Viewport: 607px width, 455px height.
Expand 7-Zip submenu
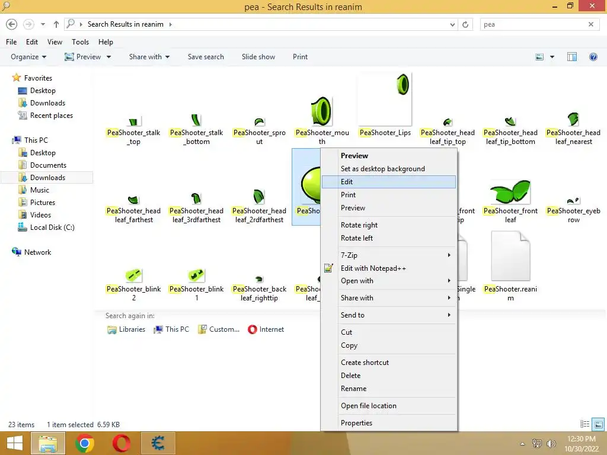point(389,255)
